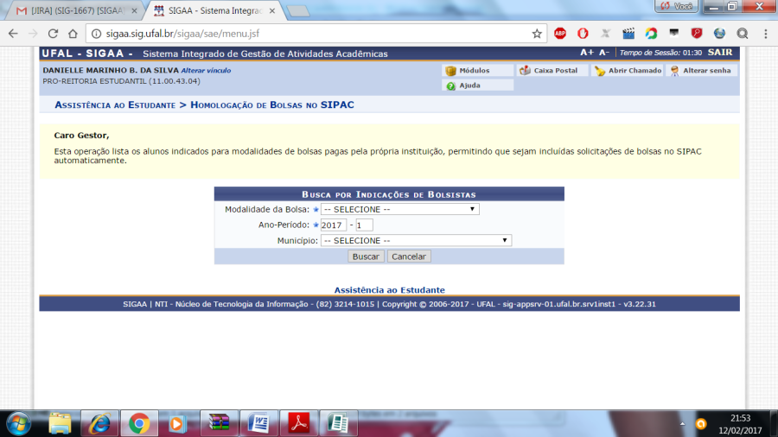Open Caixa Postal mailbox
778x437 pixels.
(526, 71)
